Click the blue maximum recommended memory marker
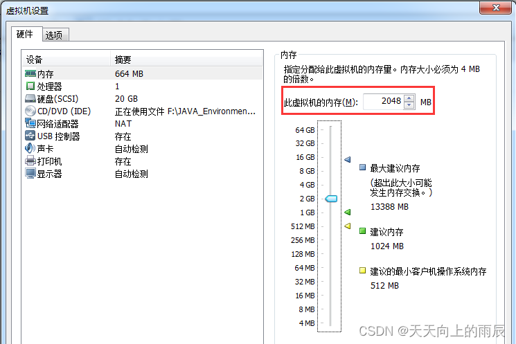 pyautogui.click(x=348, y=159)
